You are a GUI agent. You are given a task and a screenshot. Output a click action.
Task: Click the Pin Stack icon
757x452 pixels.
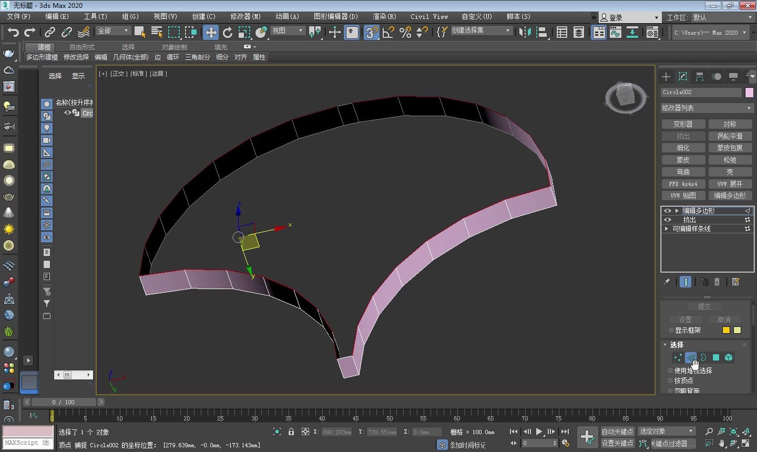point(667,282)
